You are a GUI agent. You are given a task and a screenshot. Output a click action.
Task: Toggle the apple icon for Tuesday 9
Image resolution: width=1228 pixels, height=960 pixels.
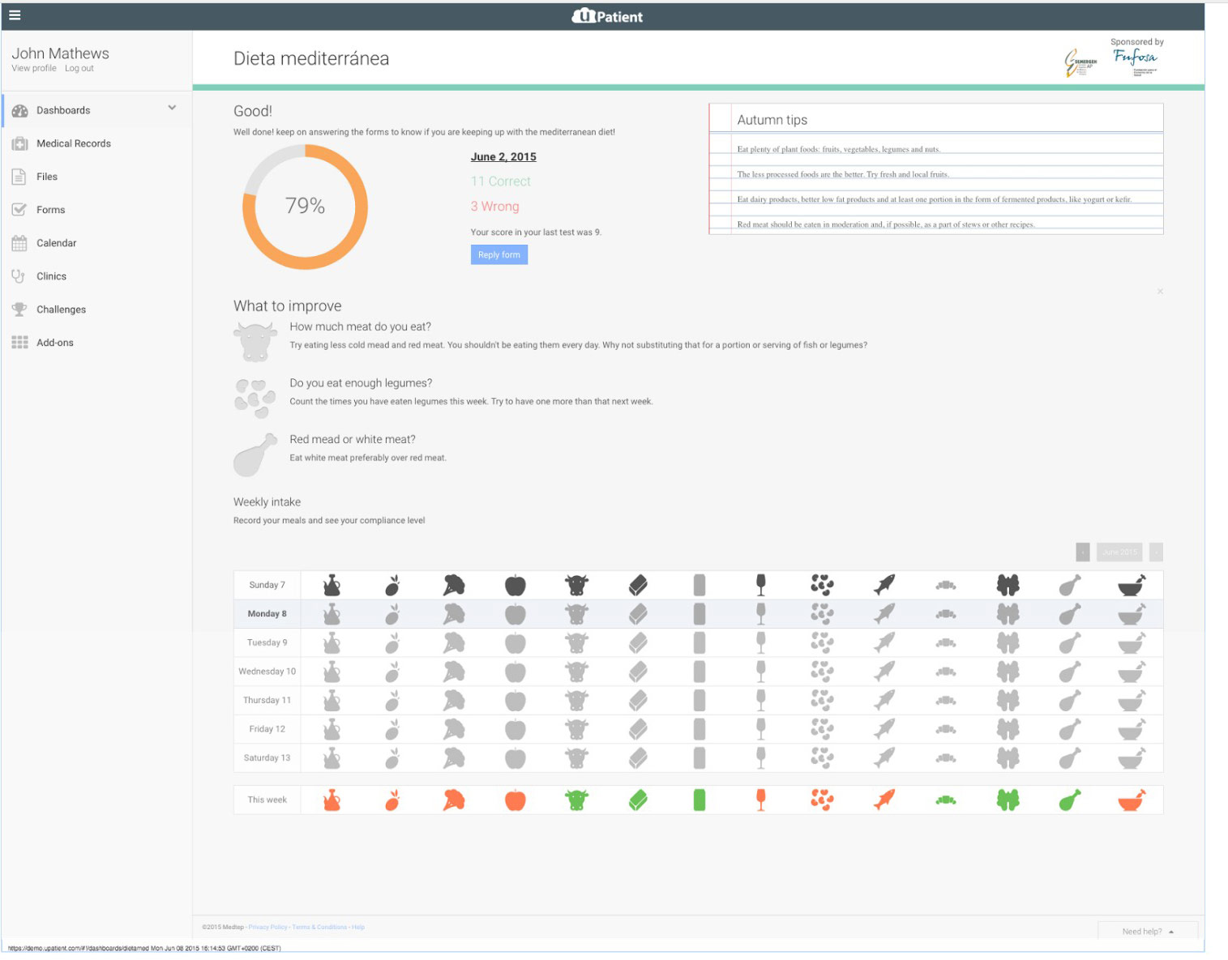point(516,643)
